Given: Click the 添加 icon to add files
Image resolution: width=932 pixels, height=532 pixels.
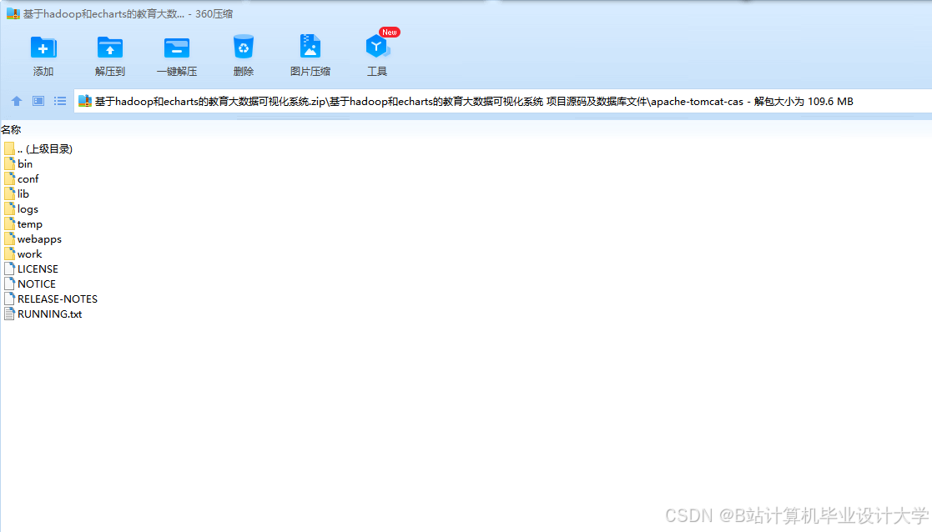Looking at the screenshot, I should [x=43, y=50].
